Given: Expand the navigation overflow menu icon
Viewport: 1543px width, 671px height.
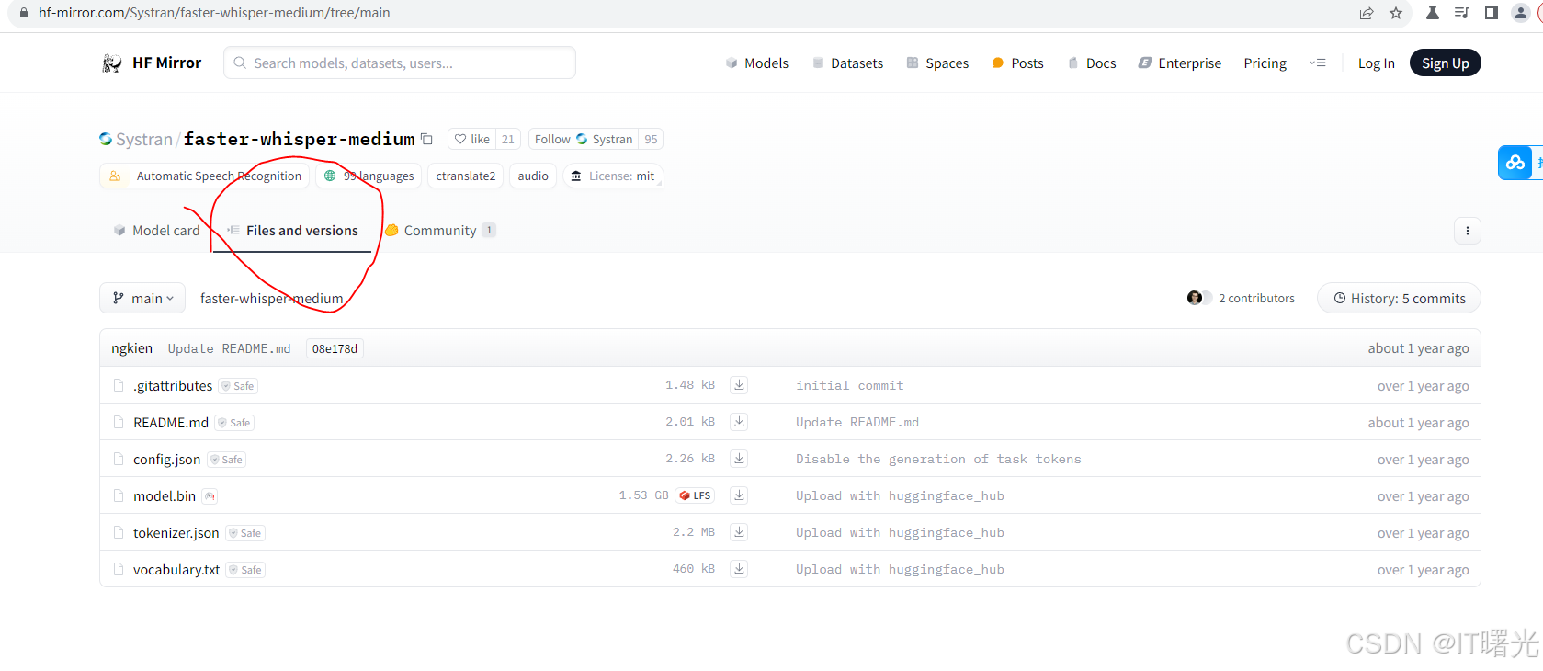Looking at the screenshot, I should 1317,63.
